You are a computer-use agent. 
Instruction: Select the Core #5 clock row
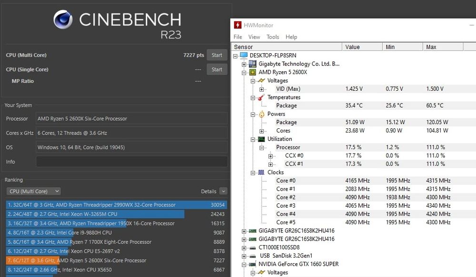(369, 222)
